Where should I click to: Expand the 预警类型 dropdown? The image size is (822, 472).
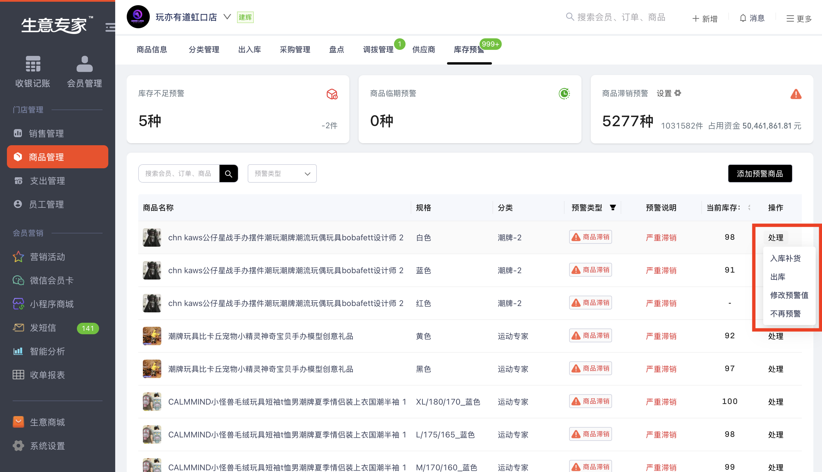click(282, 174)
